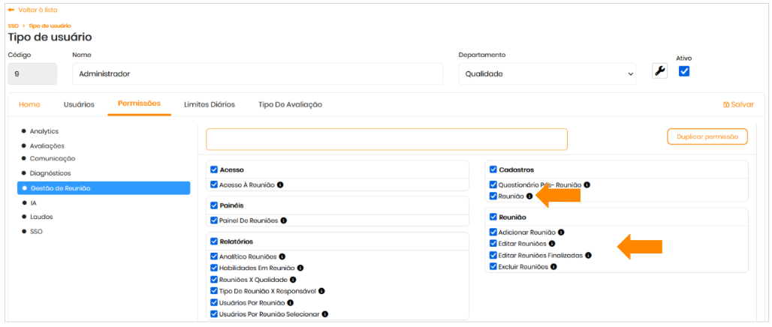
Task: Show info for Editar Reuniões Finalizadas
Action: 587,255
